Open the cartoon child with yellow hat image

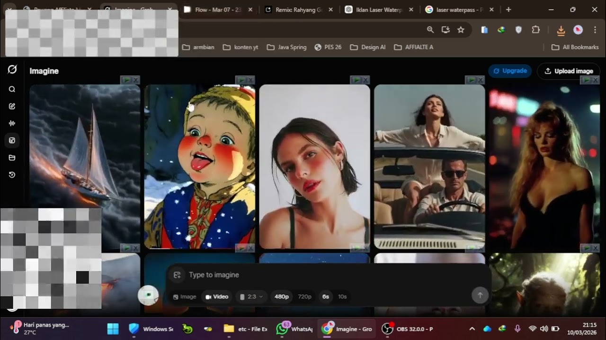(x=199, y=167)
